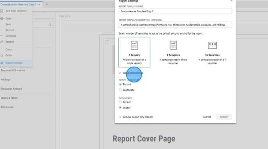Click the Report Settings gear icon
This screenshot has height=149, width=268.
pos(2,63)
